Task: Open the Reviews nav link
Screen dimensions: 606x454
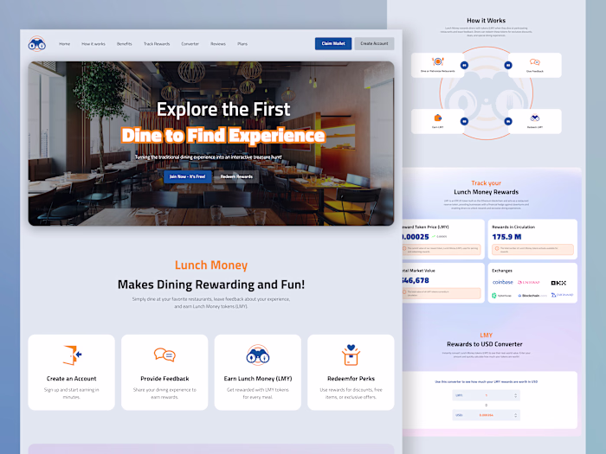Action: pos(218,44)
